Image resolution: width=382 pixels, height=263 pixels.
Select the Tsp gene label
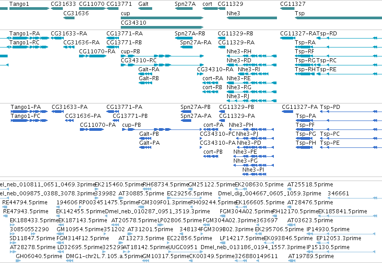(299, 13)
